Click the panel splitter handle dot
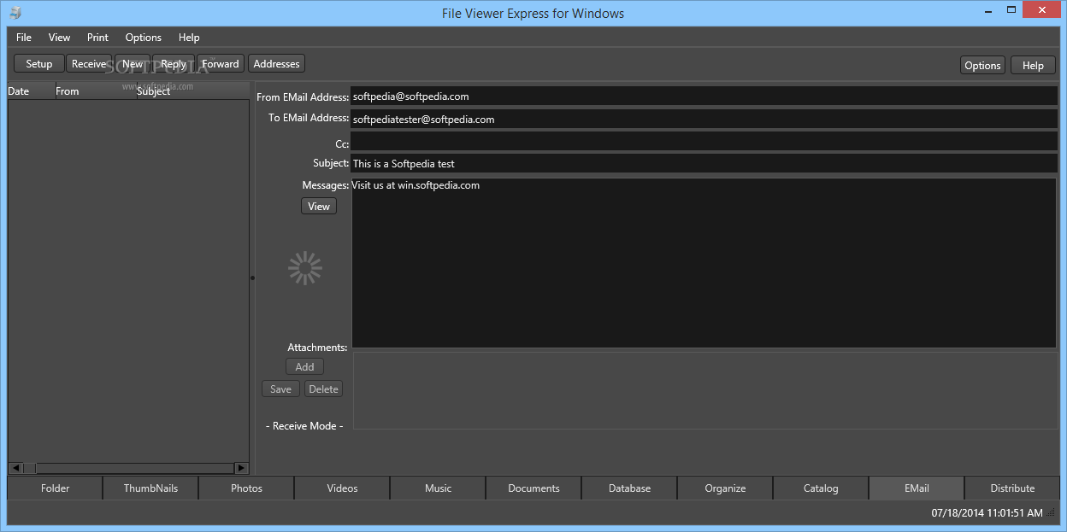The width and height of the screenshot is (1067, 532). pyautogui.click(x=252, y=278)
